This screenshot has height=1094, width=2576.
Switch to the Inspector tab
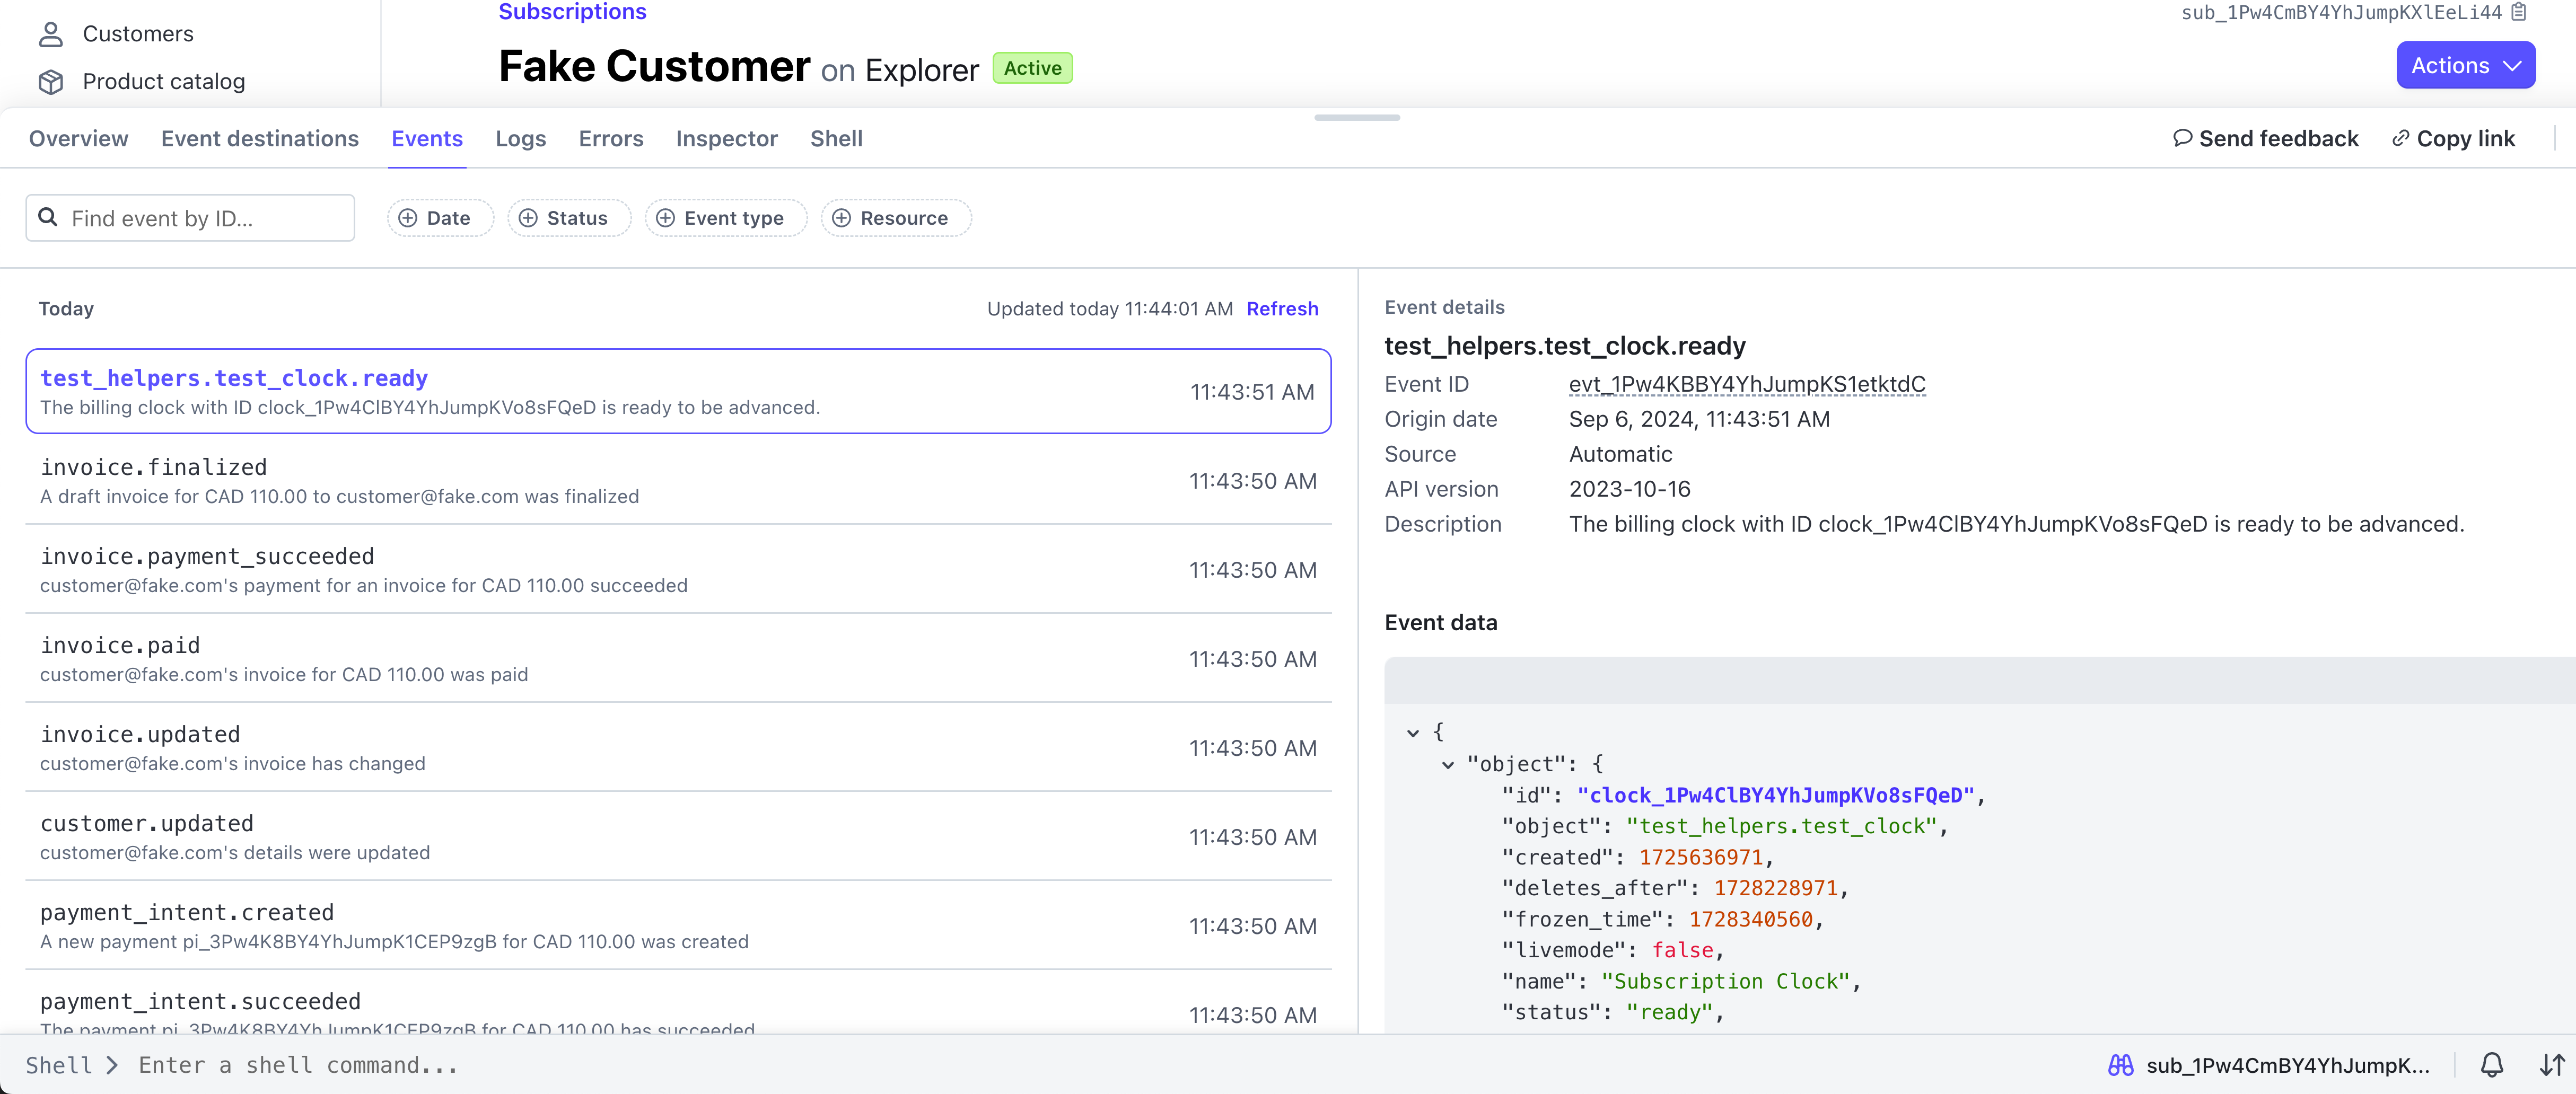click(726, 139)
